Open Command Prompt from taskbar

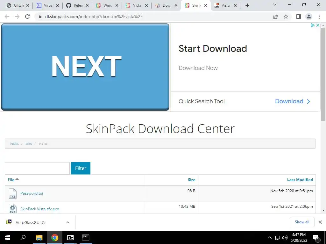pyautogui.click(x=86, y=238)
